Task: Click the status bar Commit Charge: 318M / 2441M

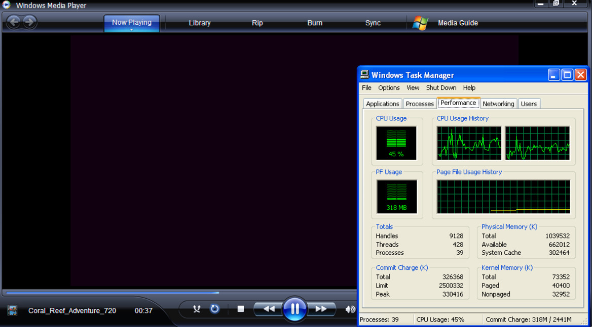Action: (x=529, y=319)
